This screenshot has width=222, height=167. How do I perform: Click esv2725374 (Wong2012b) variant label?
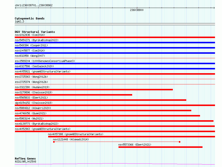tap(31, 82)
